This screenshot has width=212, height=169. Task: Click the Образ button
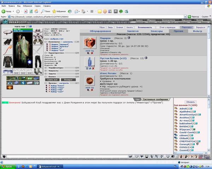click(102, 27)
